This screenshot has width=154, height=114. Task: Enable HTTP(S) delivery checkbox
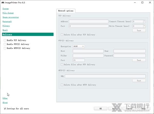point(5,48)
